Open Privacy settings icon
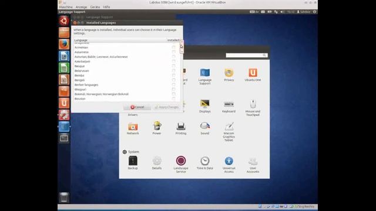This screenshot has height=211, width=376. [229, 75]
